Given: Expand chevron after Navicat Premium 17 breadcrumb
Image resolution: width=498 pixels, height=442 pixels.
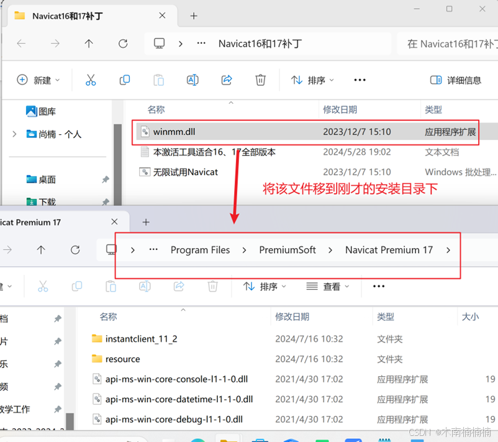Looking at the screenshot, I should click(x=448, y=251).
